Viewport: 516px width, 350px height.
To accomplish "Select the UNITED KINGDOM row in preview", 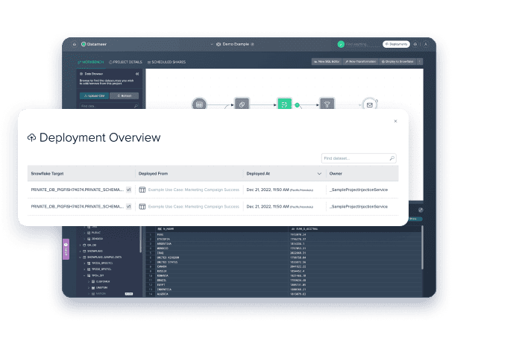I will coord(283,257).
